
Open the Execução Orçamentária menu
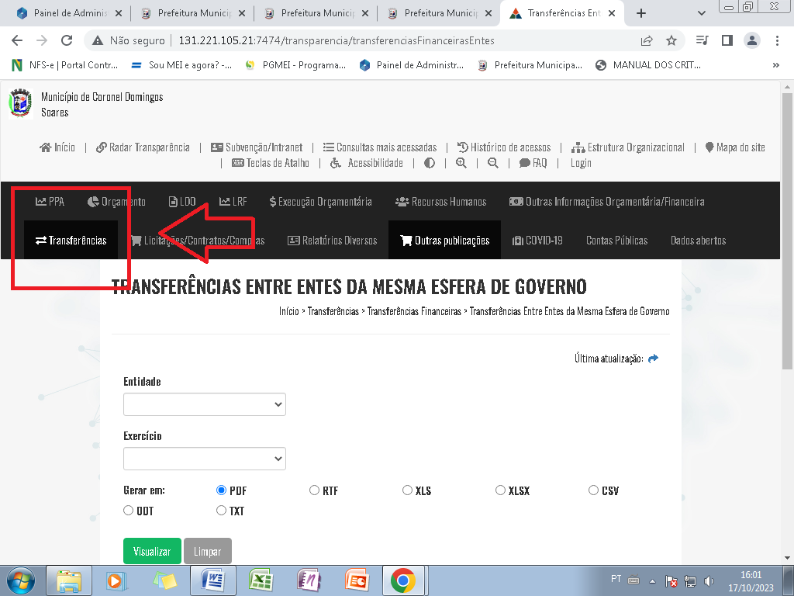point(321,202)
